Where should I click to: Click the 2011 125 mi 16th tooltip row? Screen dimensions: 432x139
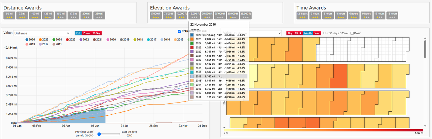point(219,98)
